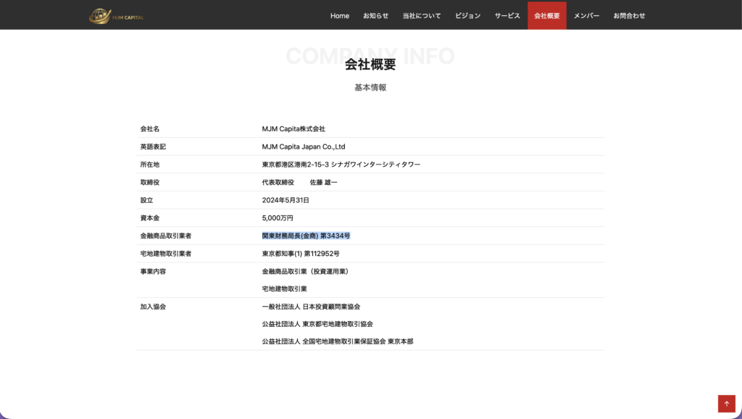Screen dimensions: 742x419
Task: Click the 設立 row label
Action: click(x=146, y=200)
